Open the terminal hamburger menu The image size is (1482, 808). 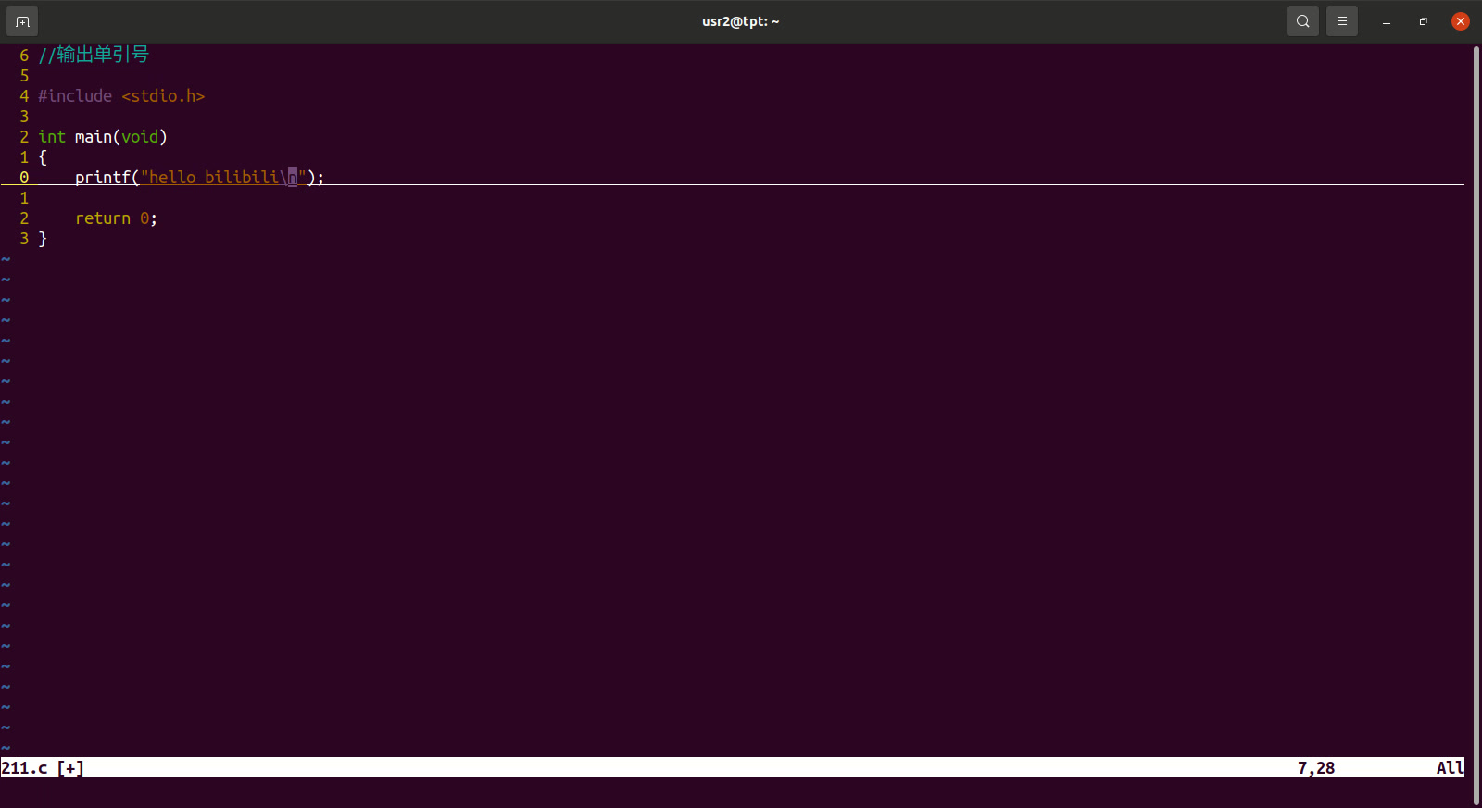tap(1341, 21)
